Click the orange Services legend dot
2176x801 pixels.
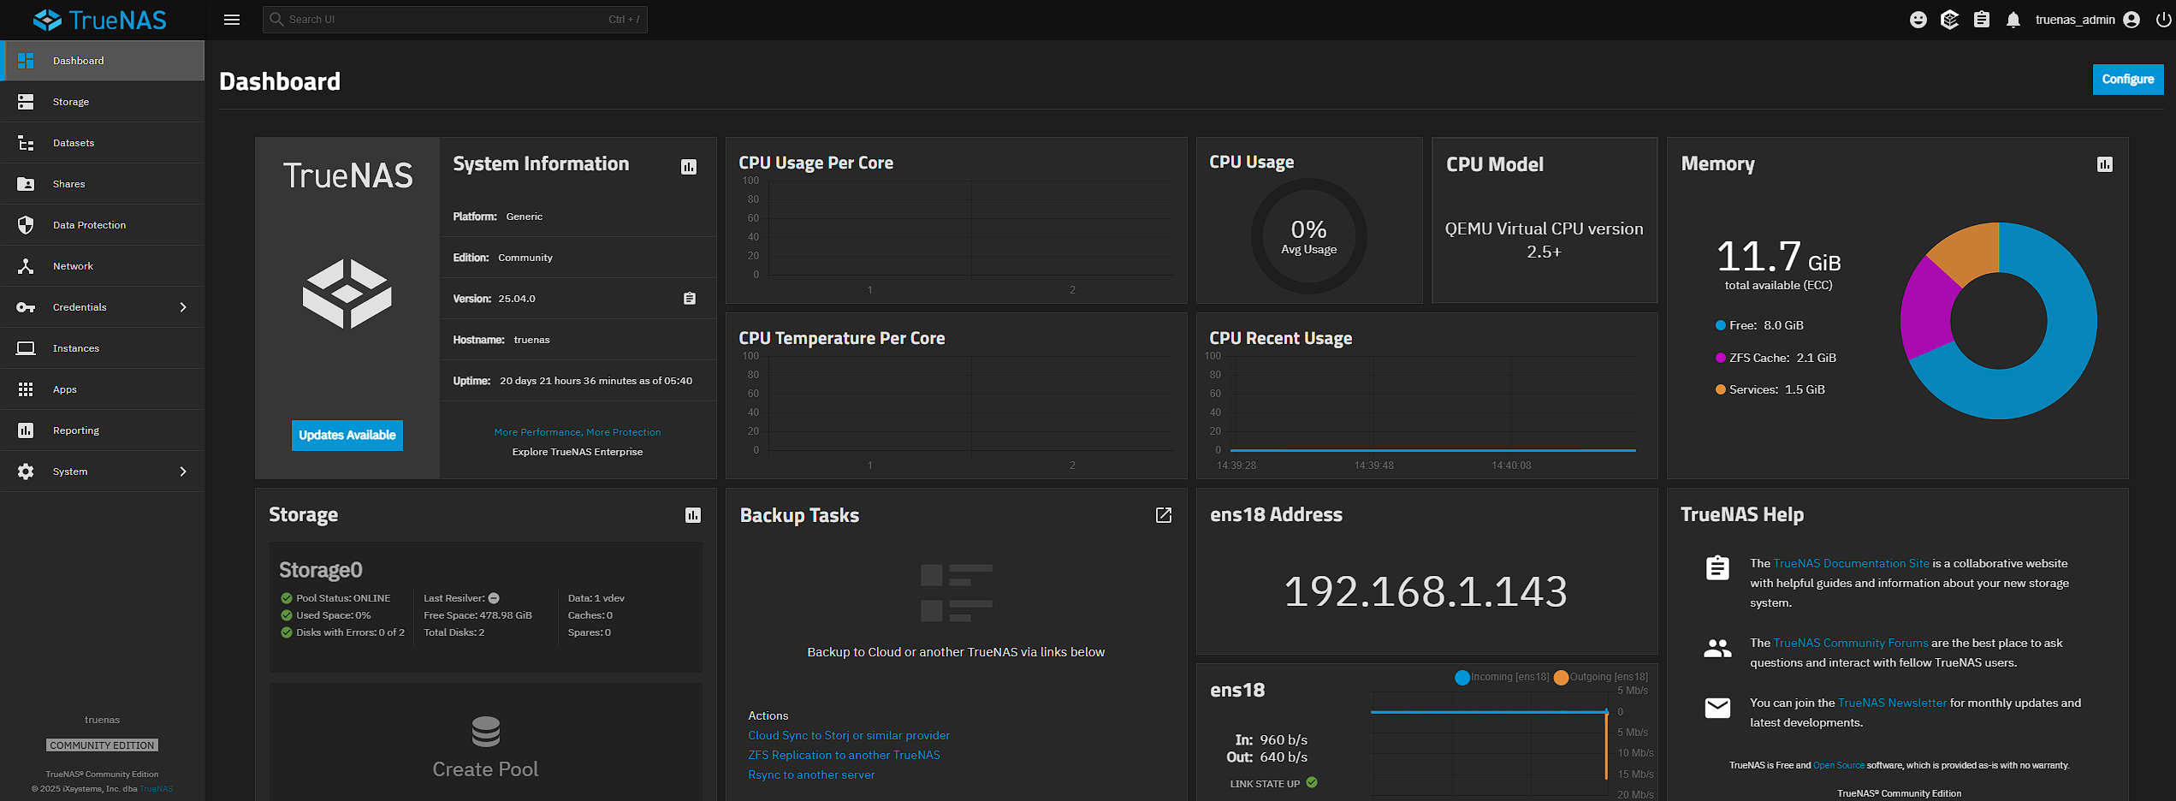[1721, 389]
